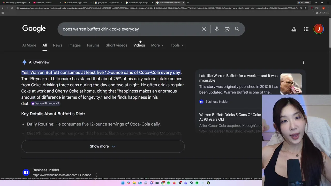
Task: Open 'I ate like Warren Buffett for a week' article
Action: tap(238, 78)
